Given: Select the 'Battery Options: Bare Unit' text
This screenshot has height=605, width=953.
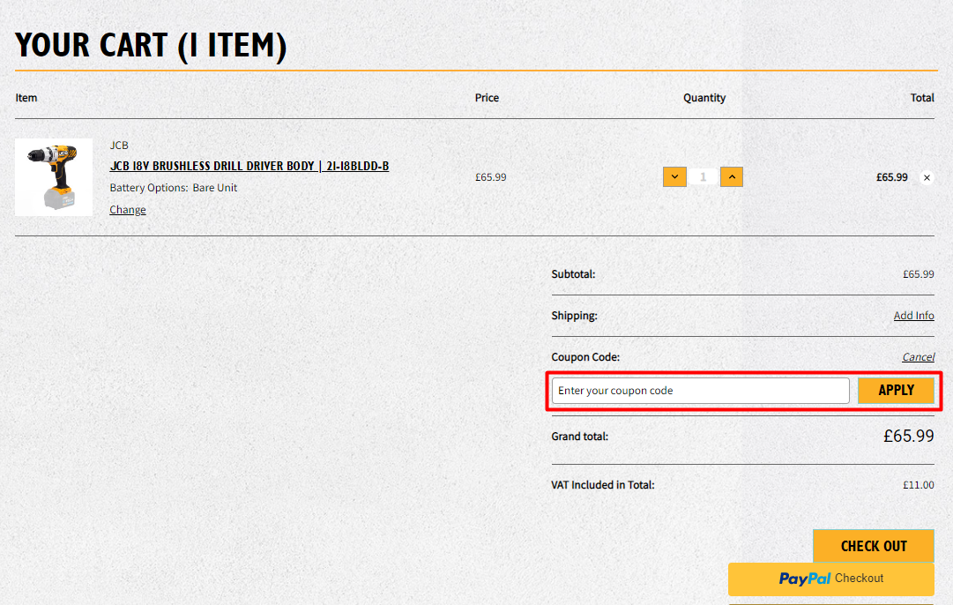Looking at the screenshot, I should coord(173,188).
